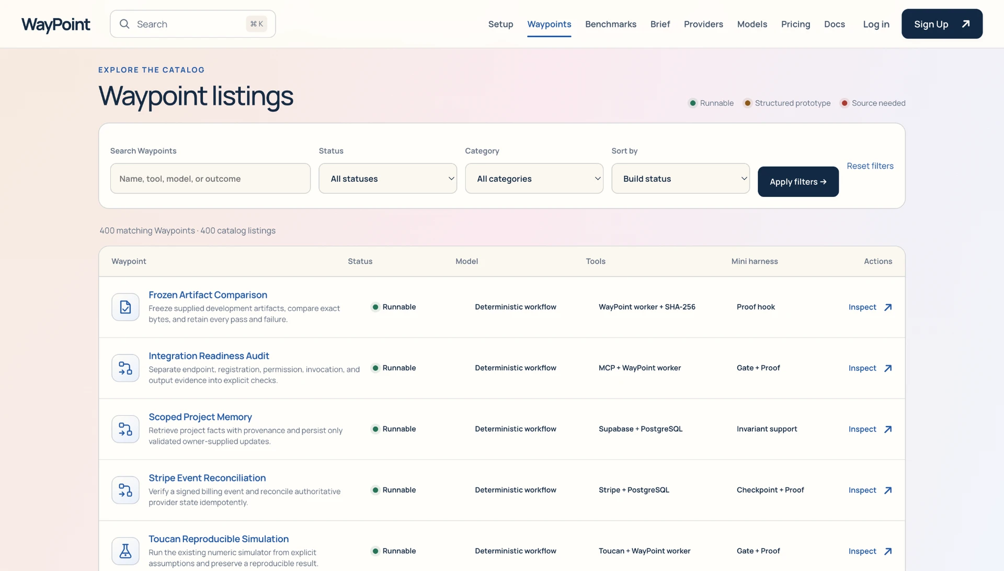The height and width of the screenshot is (571, 1004).
Task: Open Stripe Event Reconciliation title link
Action: click(207, 478)
